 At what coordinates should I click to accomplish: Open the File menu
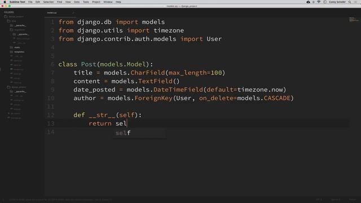pos(30,2)
